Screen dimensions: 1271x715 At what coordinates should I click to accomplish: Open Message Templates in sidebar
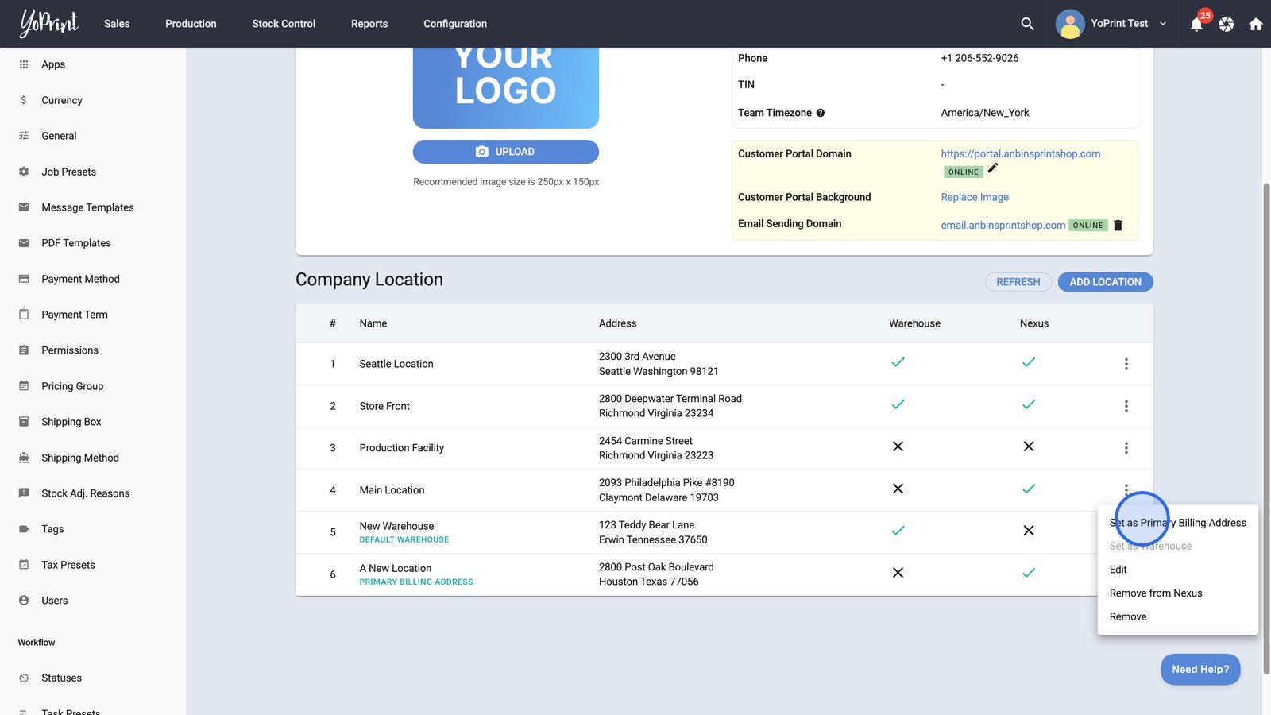point(87,207)
